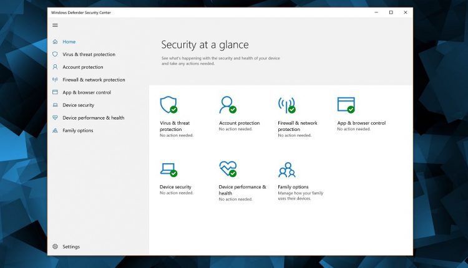Open the hamburger navigation menu
Viewport: 468px width, 268px height.
click(x=55, y=26)
